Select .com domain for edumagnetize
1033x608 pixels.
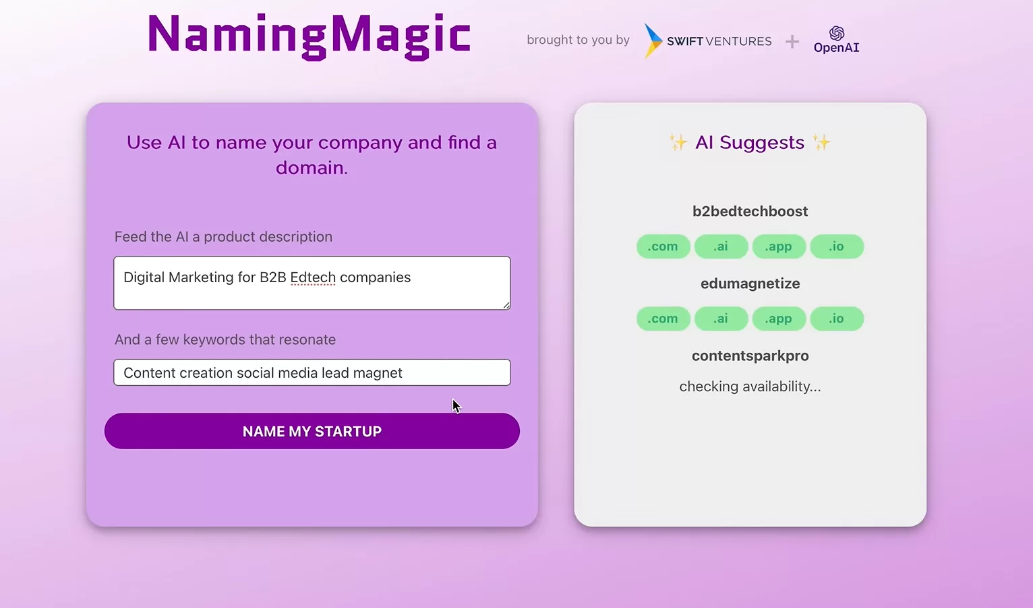pos(663,318)
